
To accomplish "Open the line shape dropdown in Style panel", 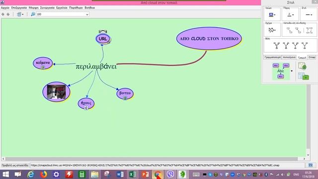I will [x=272, y=30].
